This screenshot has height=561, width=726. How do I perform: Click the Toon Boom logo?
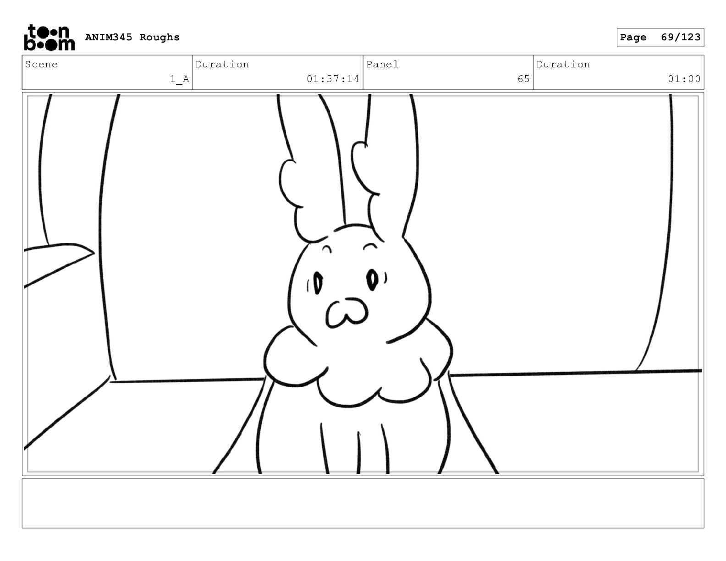[x=49, y=37]
